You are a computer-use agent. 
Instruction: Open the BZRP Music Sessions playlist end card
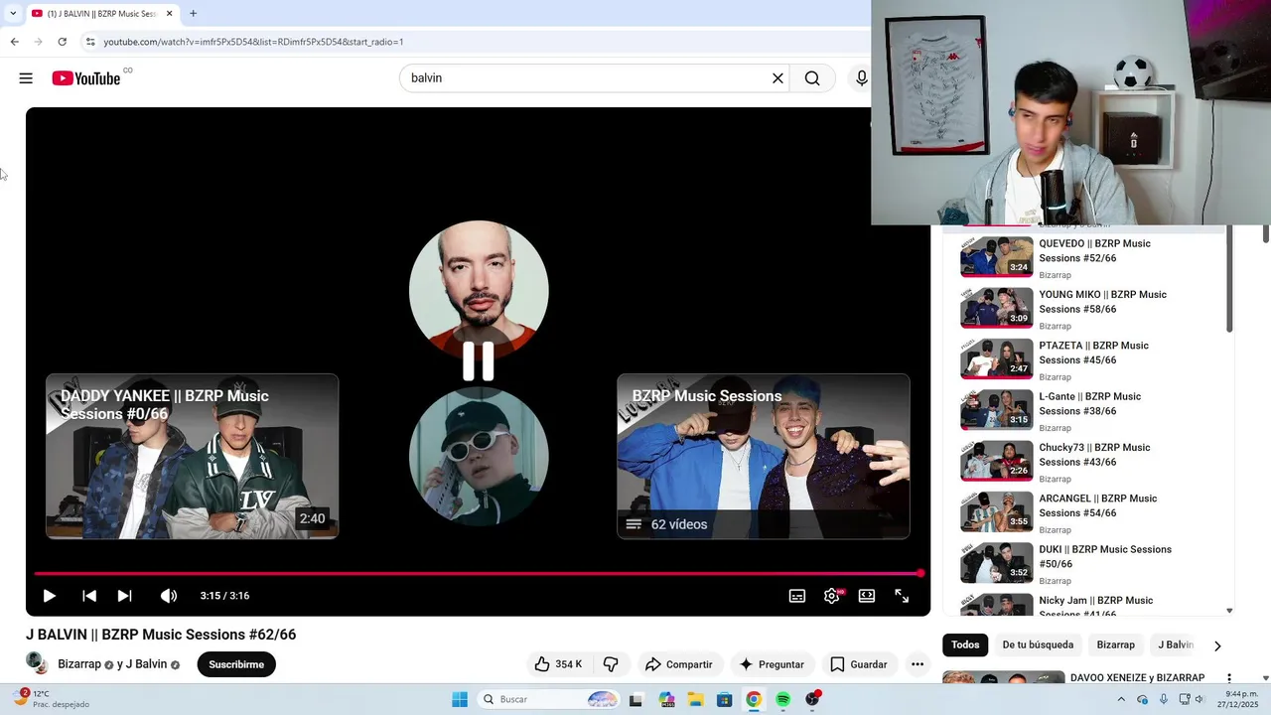point(763,457)
